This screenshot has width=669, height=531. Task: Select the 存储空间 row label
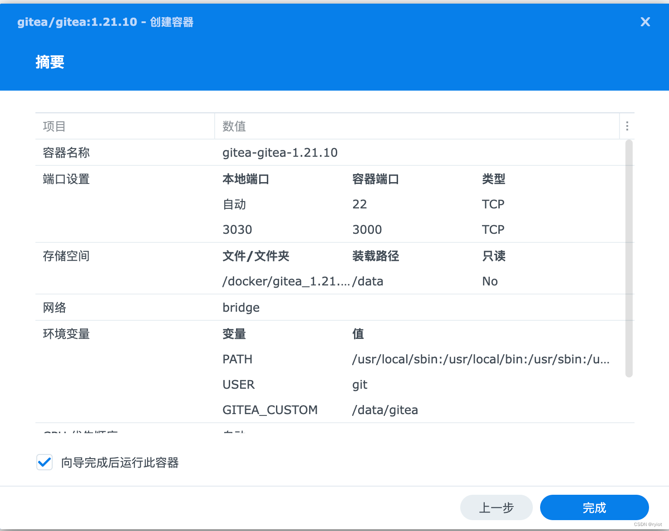[x=66, y=256]
